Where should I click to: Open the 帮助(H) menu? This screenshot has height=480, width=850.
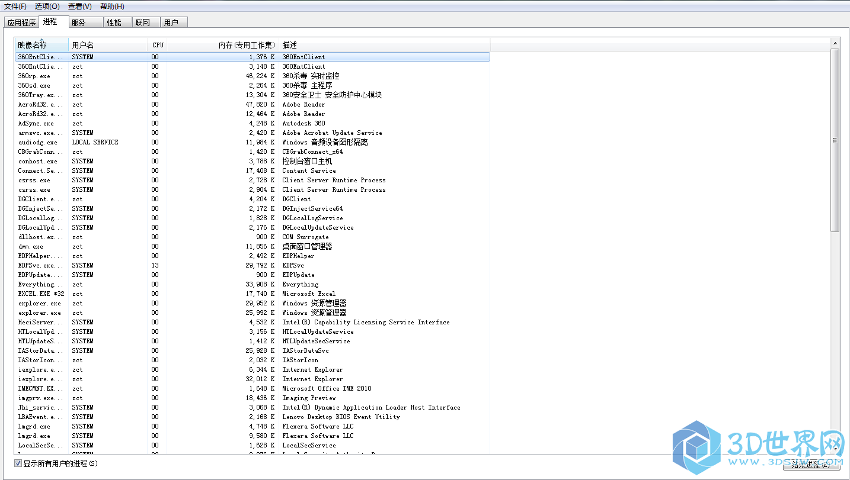[112, 7]
